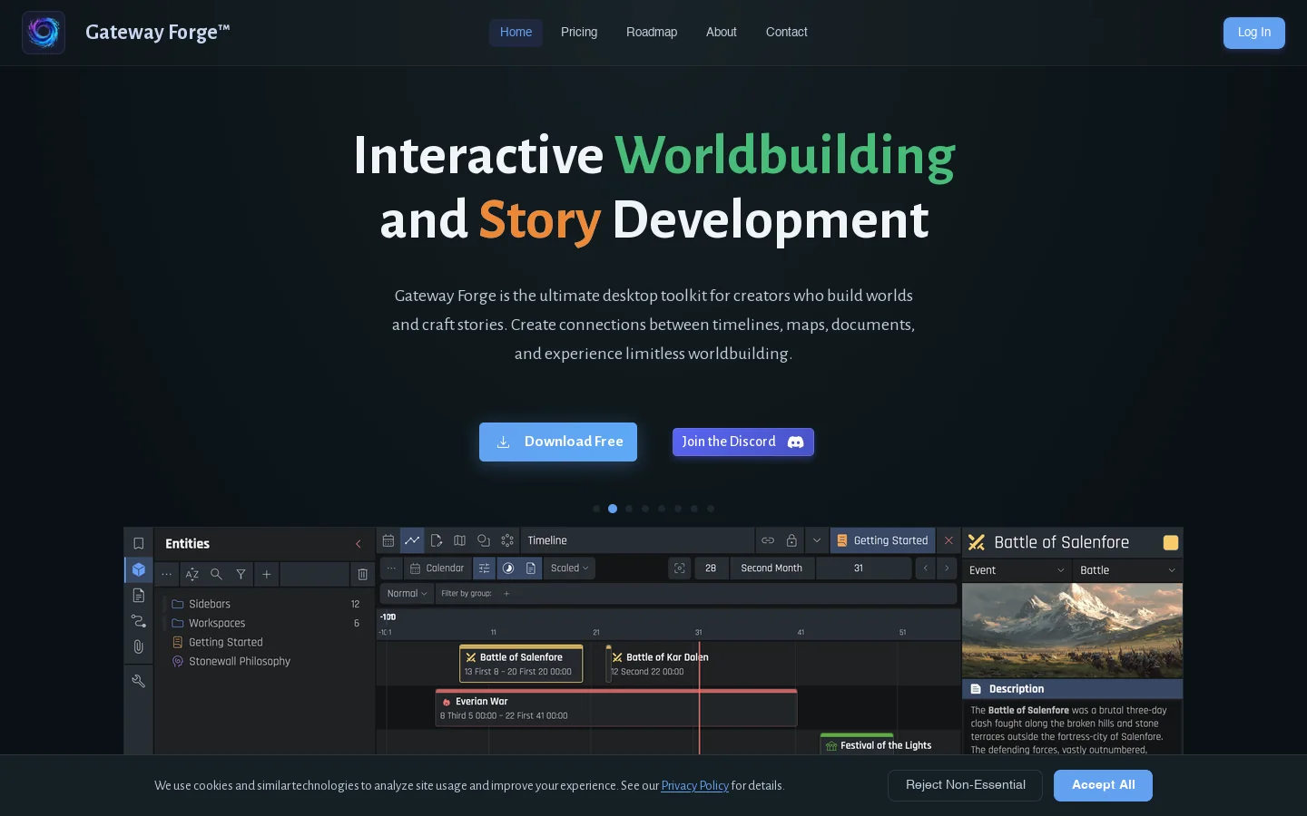Image resolution: width=1307 pixels, height=816 pixels.
Task: Click Join the Discord button
Action: [x=743, y=442]
